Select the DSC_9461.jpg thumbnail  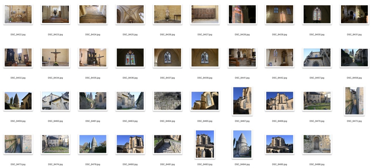[92, 101]
